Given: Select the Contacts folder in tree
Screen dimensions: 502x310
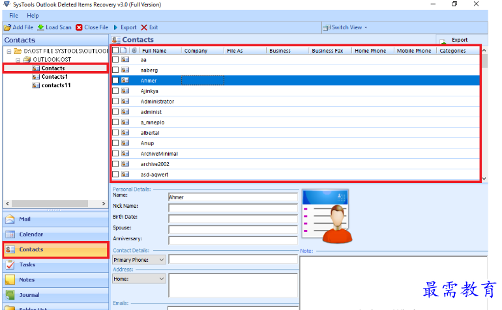Looking at the screenshot, I should (x=53, y=68).
